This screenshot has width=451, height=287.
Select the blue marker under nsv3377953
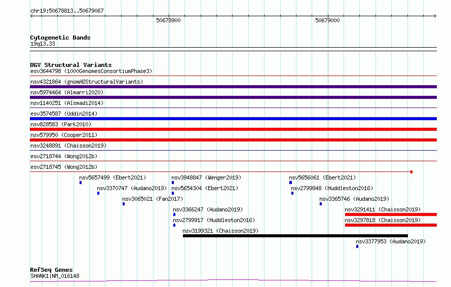357,246
